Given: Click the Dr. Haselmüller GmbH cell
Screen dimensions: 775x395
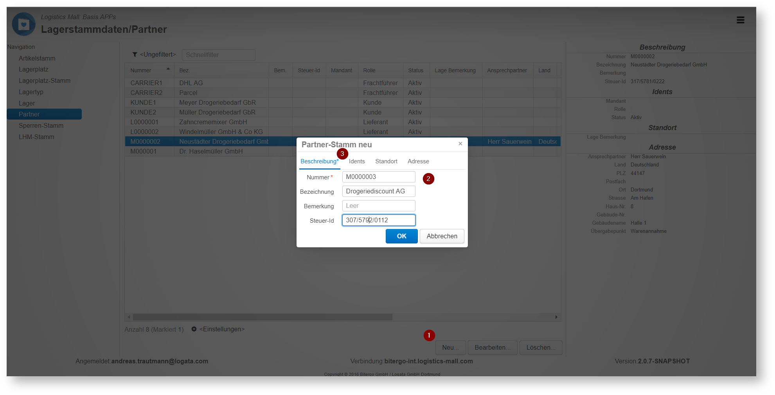Looking at the screenshot, I should pos(221,151).
